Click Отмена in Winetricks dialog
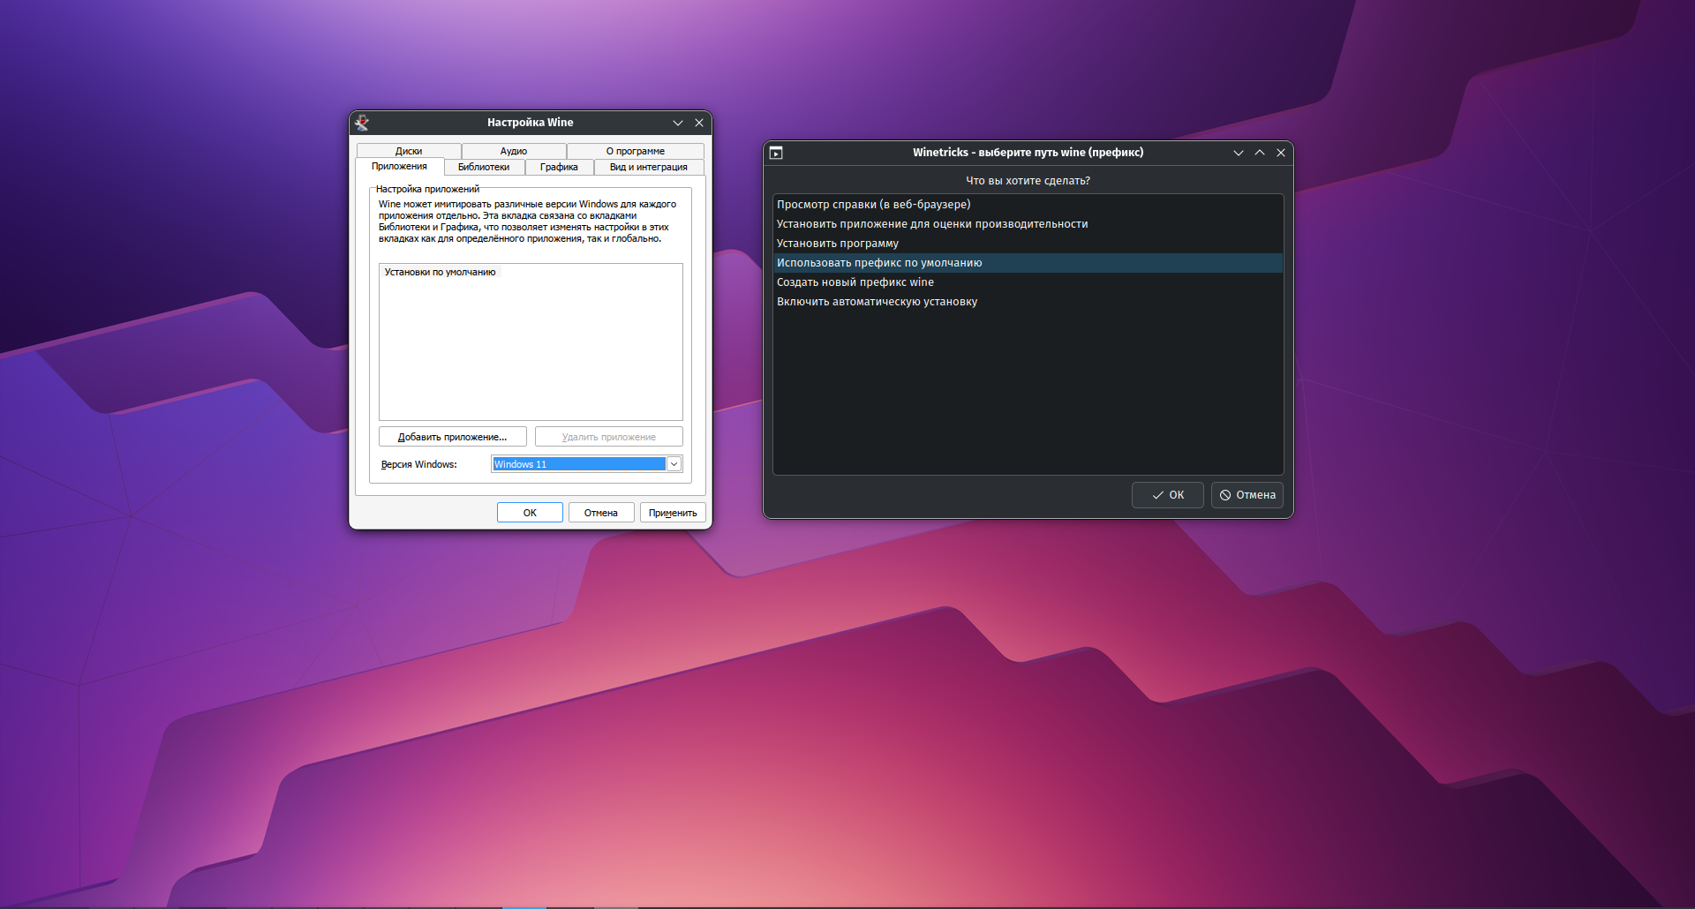Screen dimensions: 1695x909 coord(1247,495)
